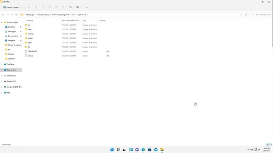Open the recent locations dropdown arrow
The width and height of the screenshot is (273, 153).
(12, 15)
